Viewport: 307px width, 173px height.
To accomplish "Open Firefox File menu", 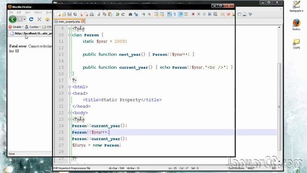I will click(11, 12).
